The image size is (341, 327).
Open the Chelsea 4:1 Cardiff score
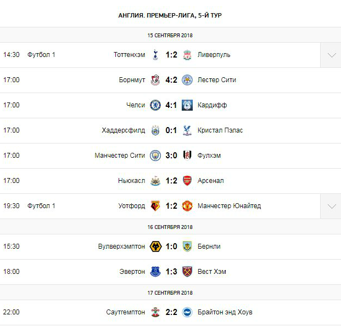[171, 105]
